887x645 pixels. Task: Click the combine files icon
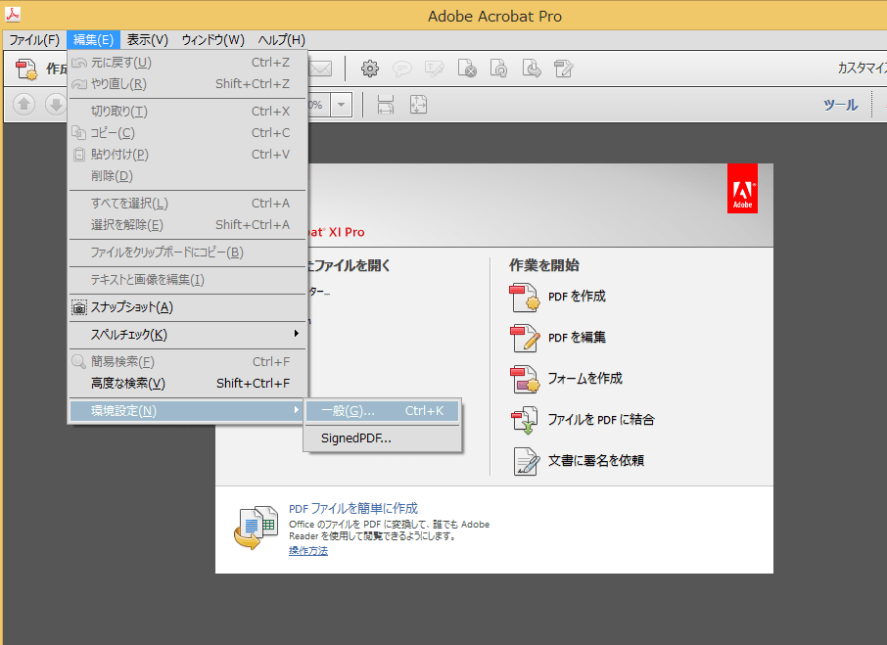click(525, 420)
